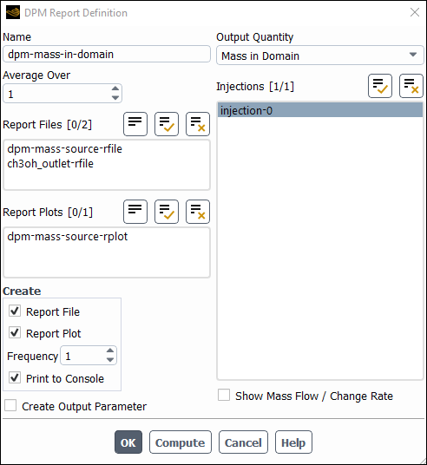Select all Report Plots entries
The height and width of the screenshot is (465, 427).
[x=167, y=212]
